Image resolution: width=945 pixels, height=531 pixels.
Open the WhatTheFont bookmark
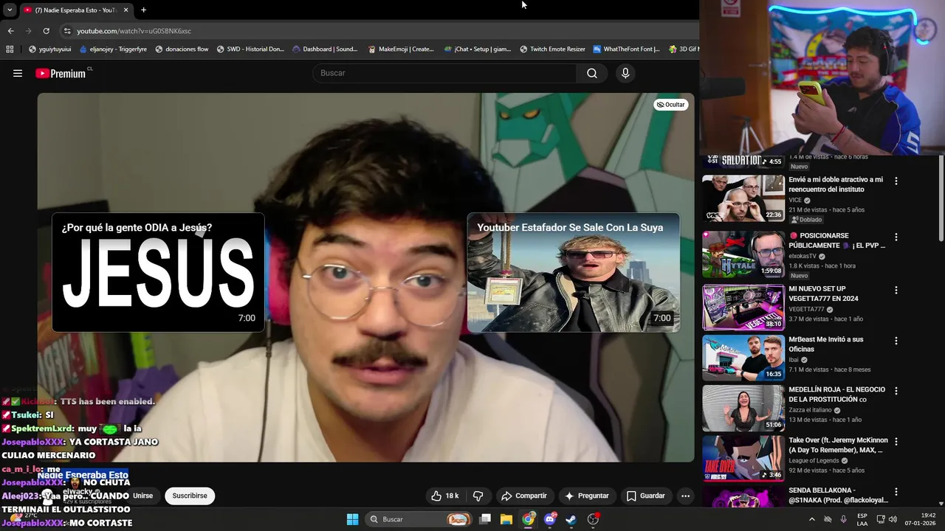(626, 49)
